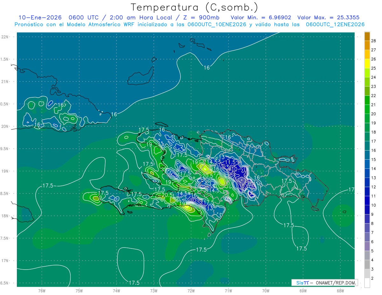Click the "11.5" contour label on the map
Screen dimensions: 382x295
coord(230,162)
